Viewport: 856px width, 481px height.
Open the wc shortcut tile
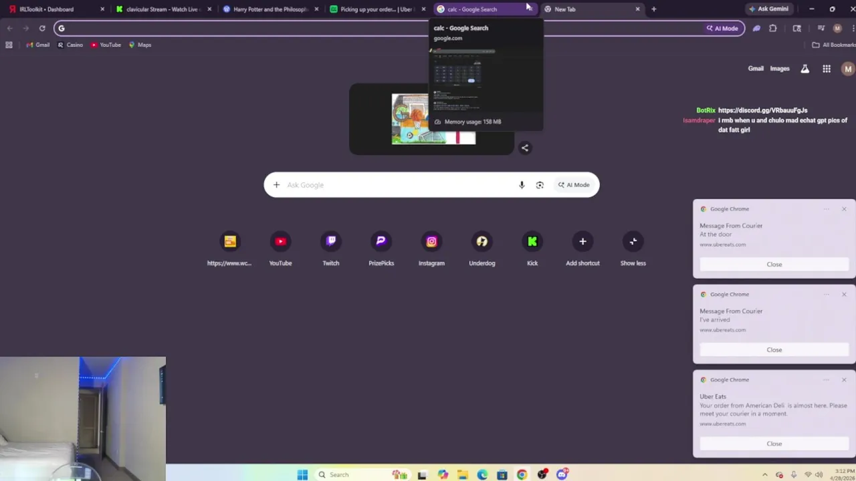point(229,249)
